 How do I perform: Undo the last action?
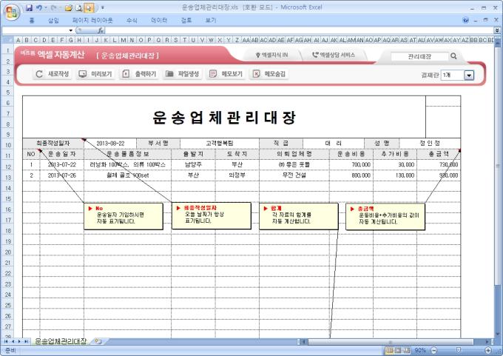coord(39,7)
